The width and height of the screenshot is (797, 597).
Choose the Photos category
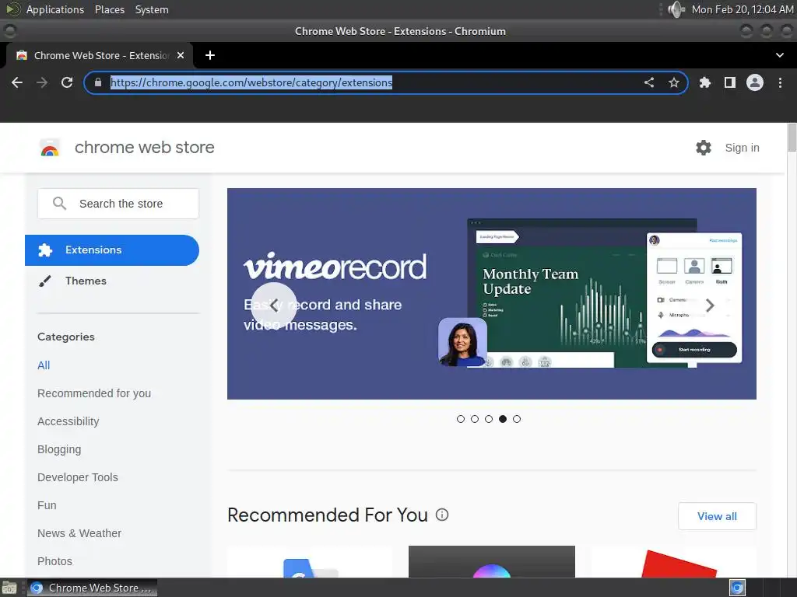point(55,561)
